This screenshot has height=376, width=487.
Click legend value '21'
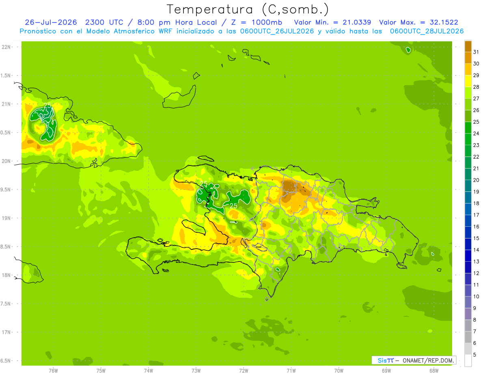click(476, 168)
